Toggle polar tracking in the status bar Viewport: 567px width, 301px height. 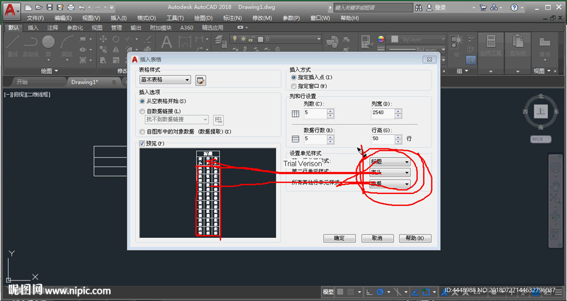(380, 292)
